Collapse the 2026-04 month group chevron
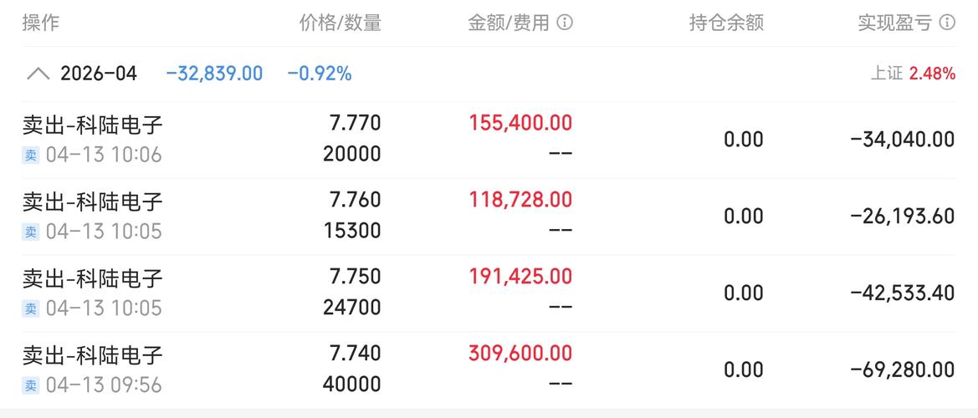978x418 pixels. pos(38,74)
